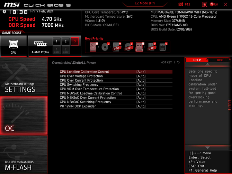This screenshot has height=174, width=232.
Task: Open CPU VRM Over Temperature Protection setting
Action: [116, 89]
